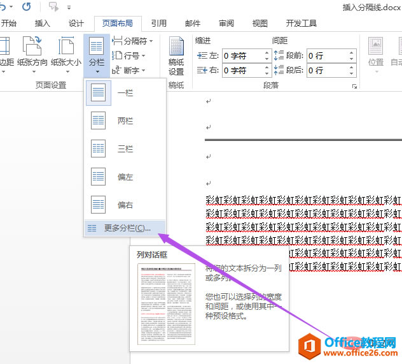The image size is (402, 364).
Task: Switch to the 设计 tab
Action: 76,24
